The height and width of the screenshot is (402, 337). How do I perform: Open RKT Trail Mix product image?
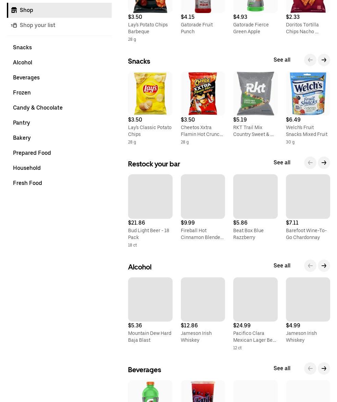[x=255, y=93]
